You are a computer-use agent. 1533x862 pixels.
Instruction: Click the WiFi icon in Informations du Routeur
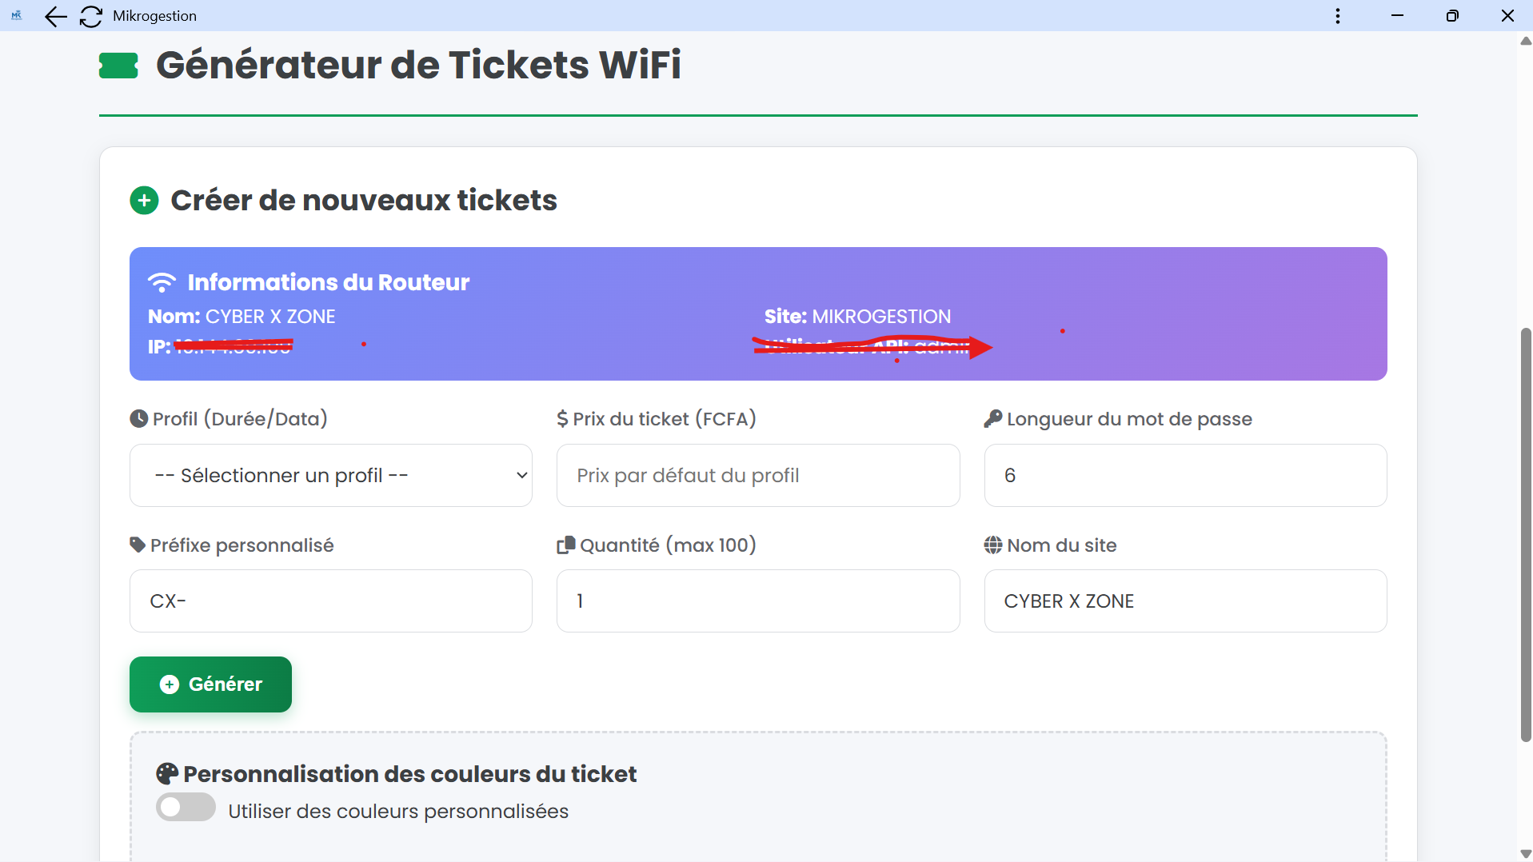(x=161, y=281)
